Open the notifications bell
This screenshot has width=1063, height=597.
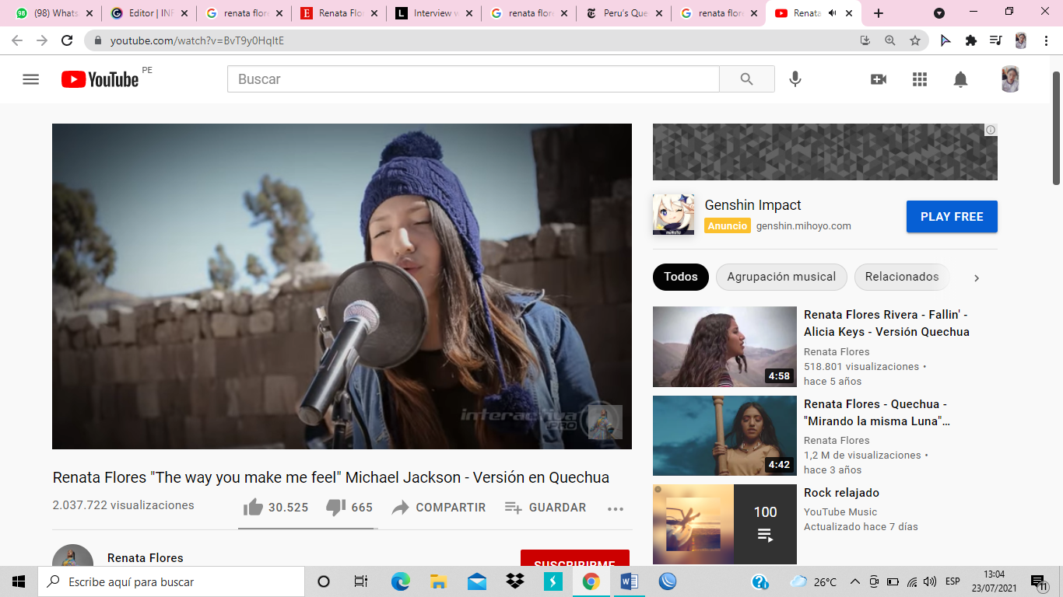tap(961, 79)
